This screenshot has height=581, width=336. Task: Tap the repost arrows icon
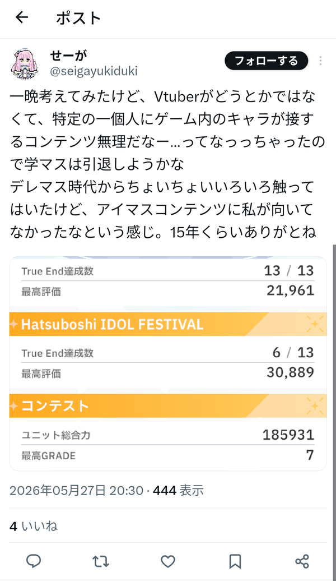click(101, 561)
